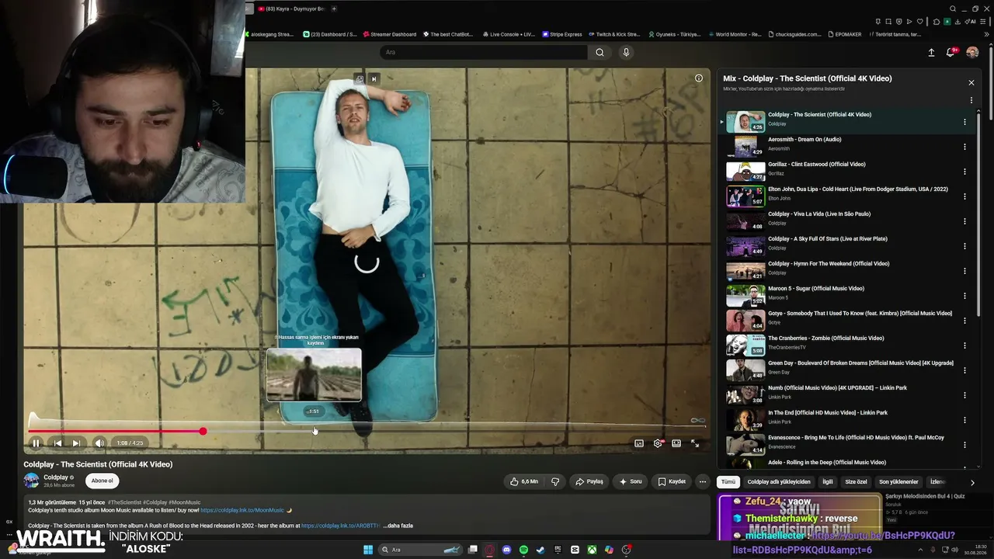This screenshot has height=559, width=994.
Task: Click the YouTube search magnifier button
Action: click(x=600, y=52)
